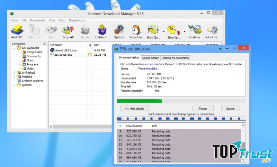Expand the Unfinished tree node

point(14,73)
